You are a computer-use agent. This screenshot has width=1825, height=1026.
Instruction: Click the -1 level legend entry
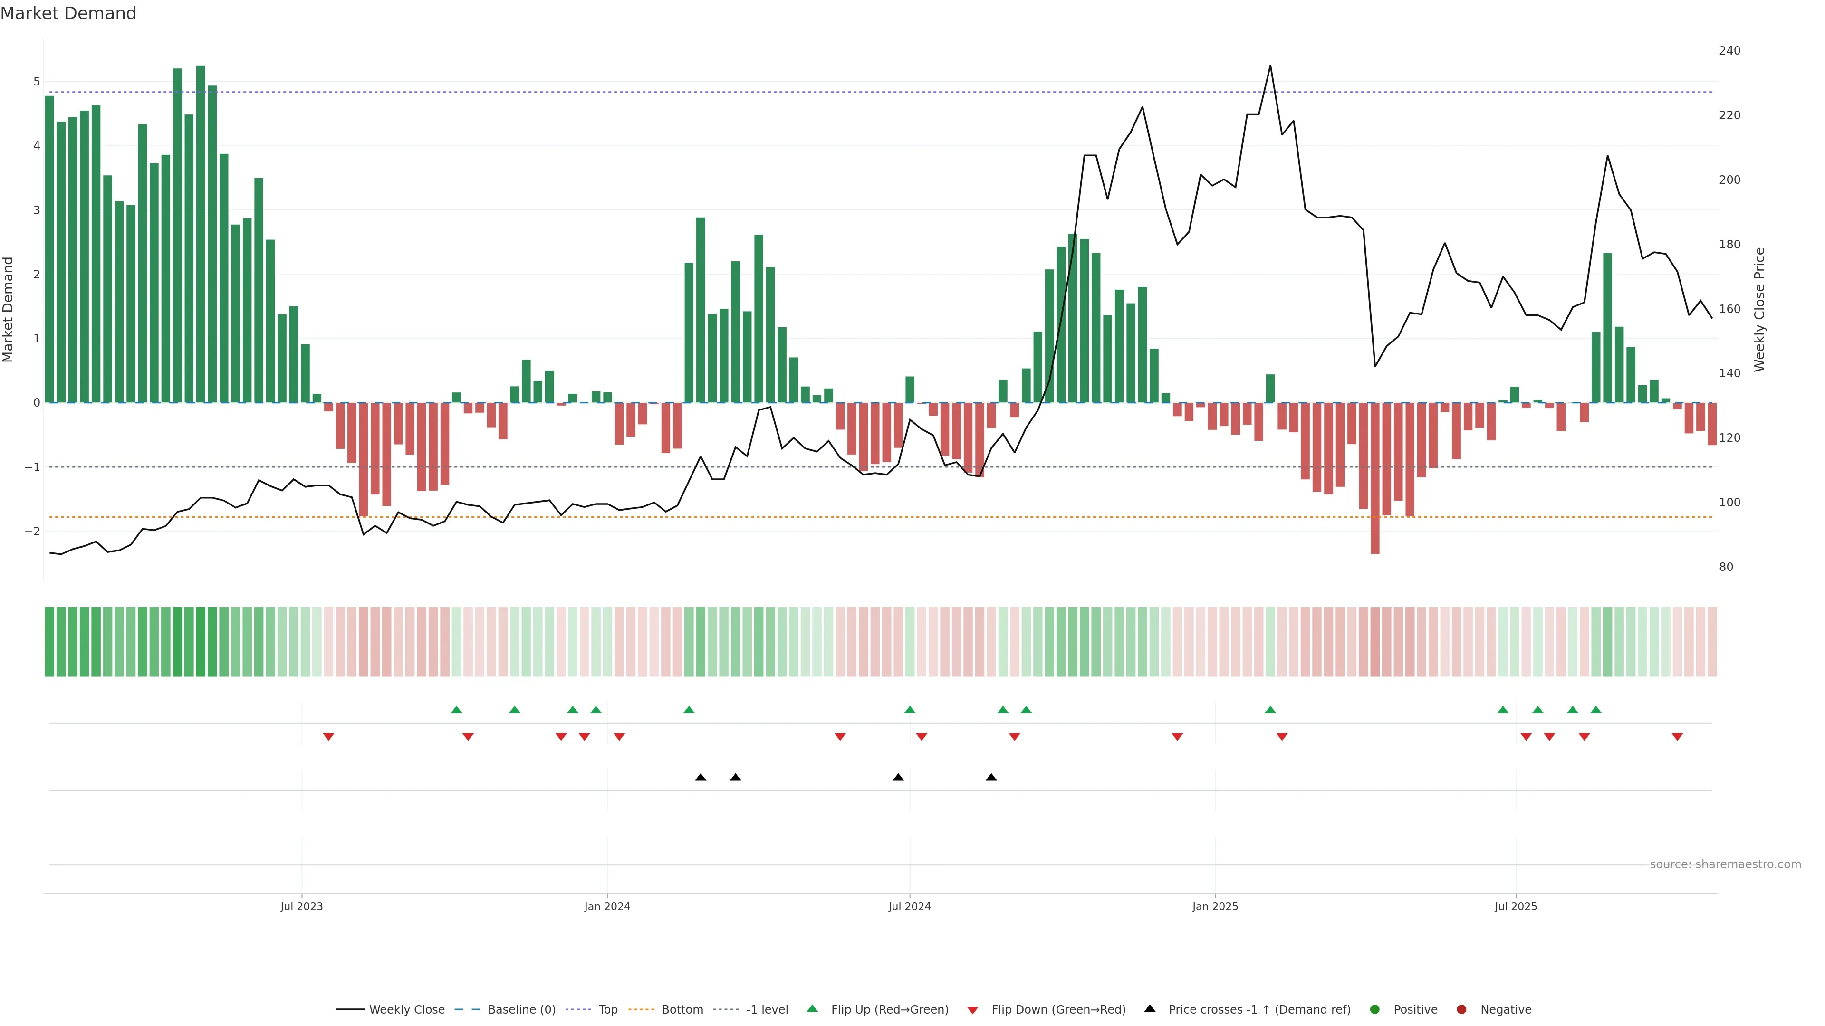coord(767,1009)
